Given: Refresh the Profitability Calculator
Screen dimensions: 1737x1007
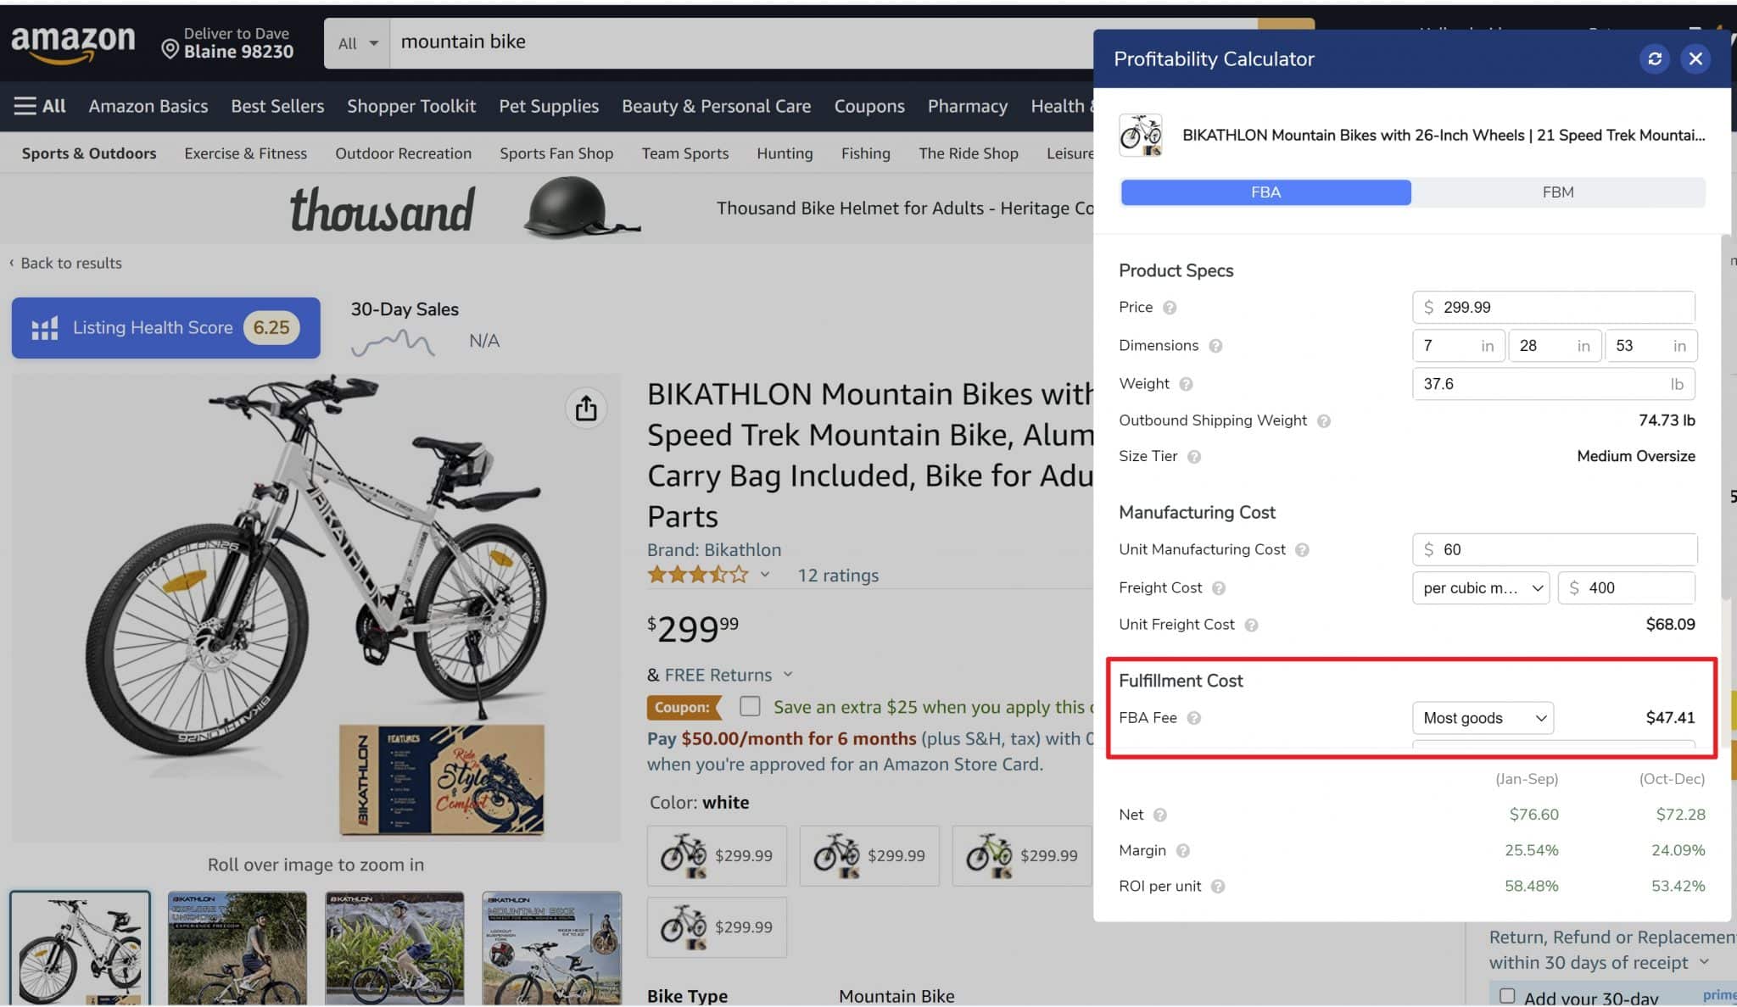Looking at the screenshot, I should pos(1654,58).
